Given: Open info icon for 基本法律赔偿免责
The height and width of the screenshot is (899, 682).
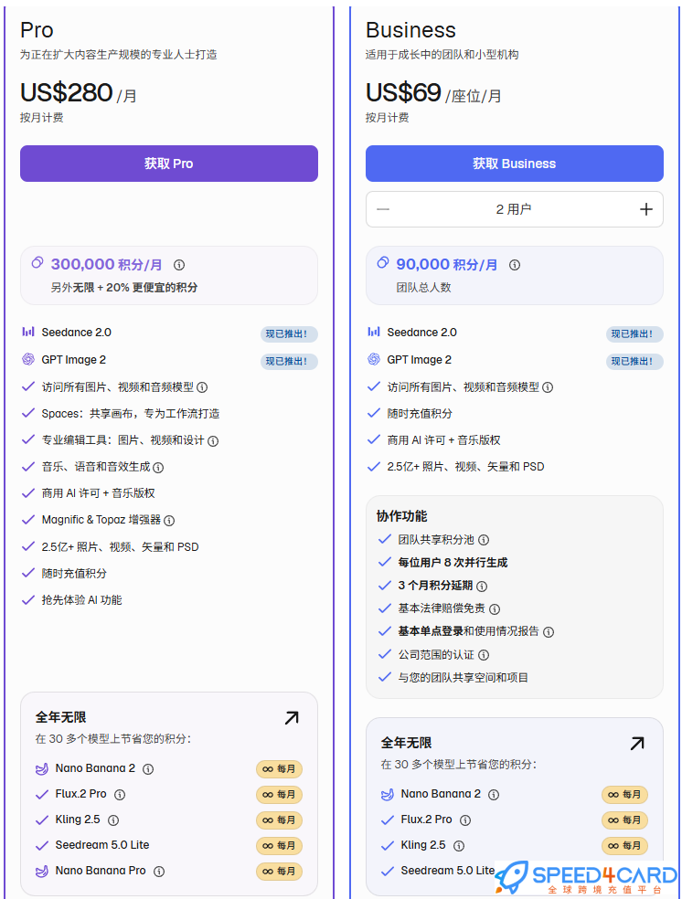Looking at the screenshot, I should pos(495,608).
